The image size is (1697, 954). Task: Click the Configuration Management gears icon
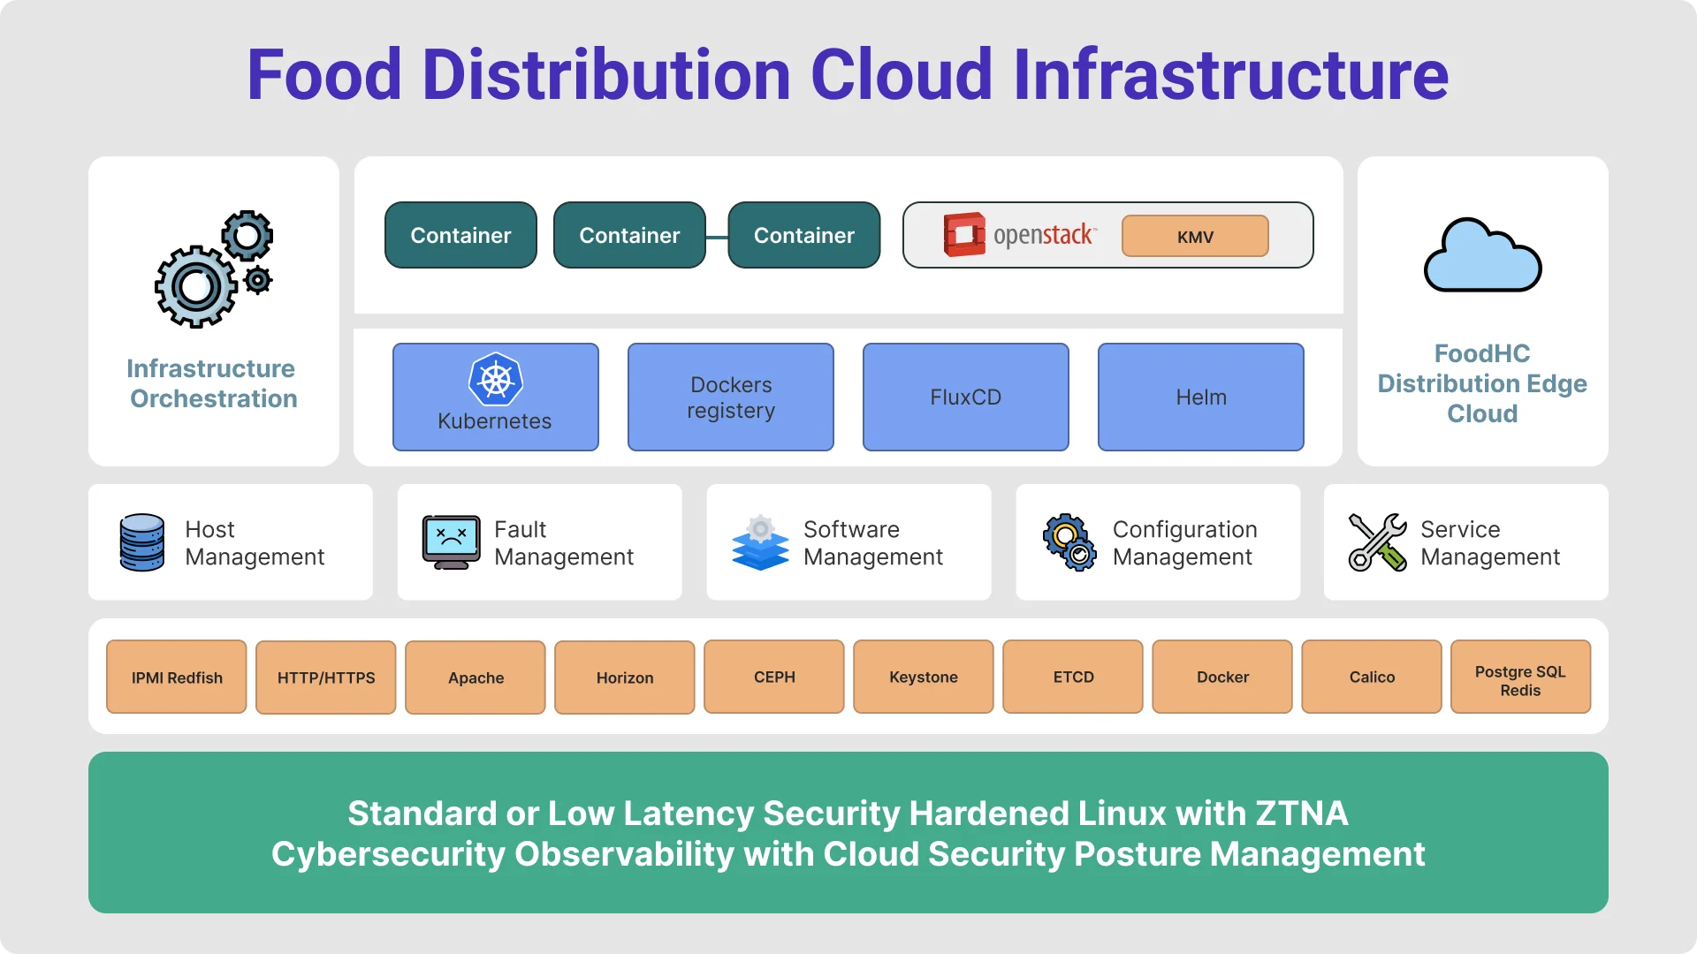[x=1069, y=542]
